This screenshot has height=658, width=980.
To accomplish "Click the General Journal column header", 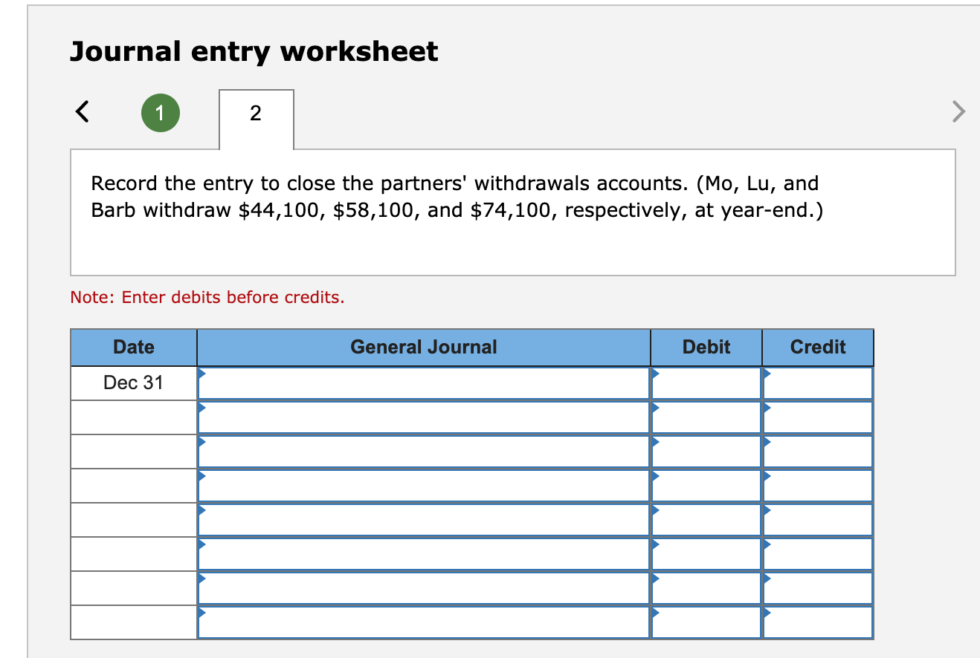I will [422, 347].
